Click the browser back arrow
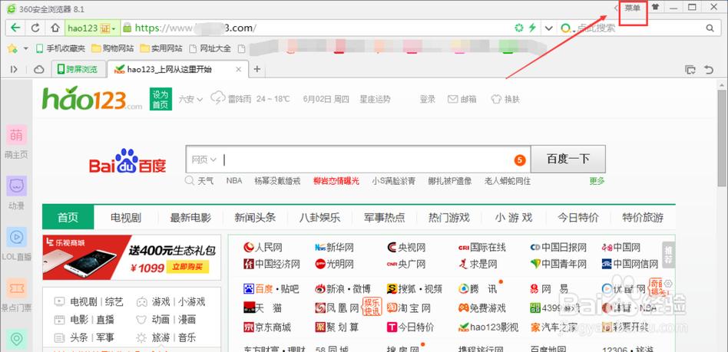Viewport: 728px width, 352px height. [16, 28]
